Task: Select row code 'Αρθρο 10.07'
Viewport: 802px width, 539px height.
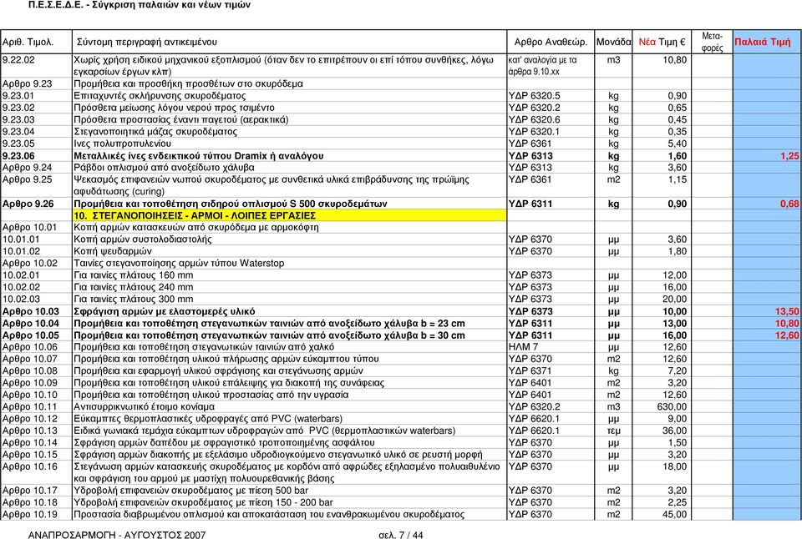Action: (30, 359)
